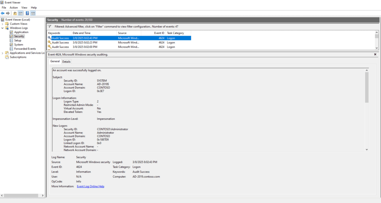Open the Subscriptions node
Image resolution: width=381 pixels, height=203 pixels.
[x=18, y=57]
